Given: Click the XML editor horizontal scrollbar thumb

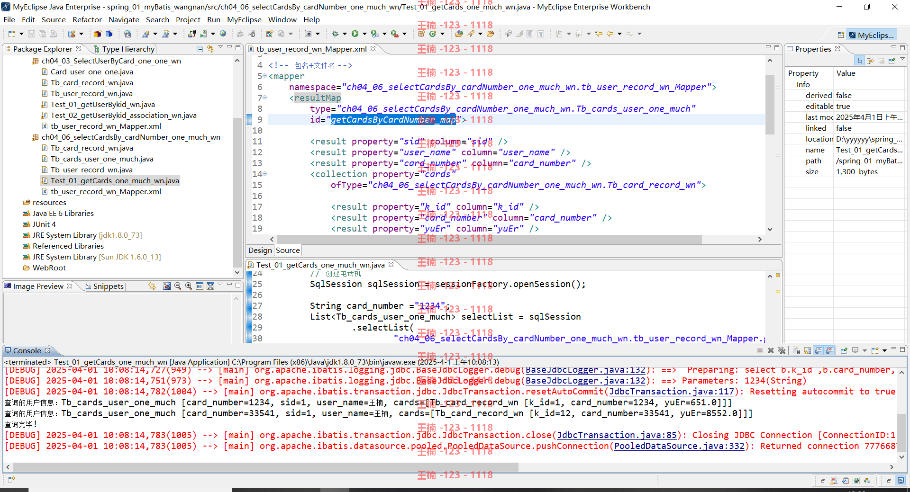Looking at the screenshot, I should [x=489, y=239].
